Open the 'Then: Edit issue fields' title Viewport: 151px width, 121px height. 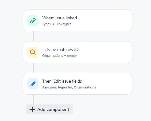[x=62, y=81]
